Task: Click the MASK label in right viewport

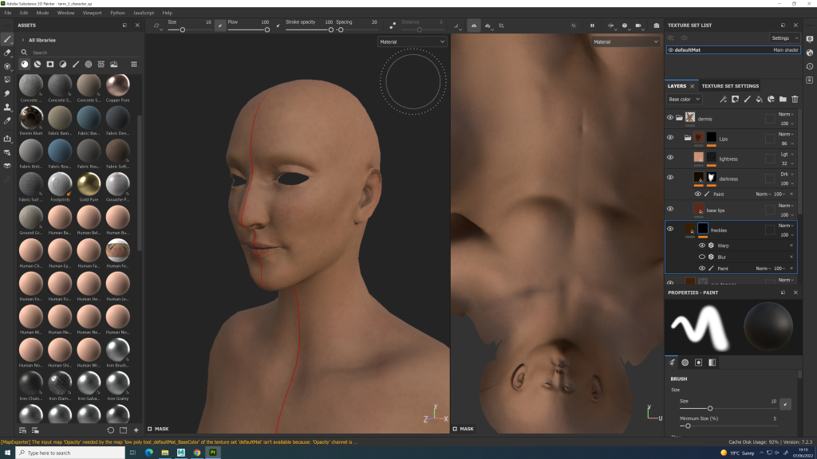Action: [x=467, y=429]
